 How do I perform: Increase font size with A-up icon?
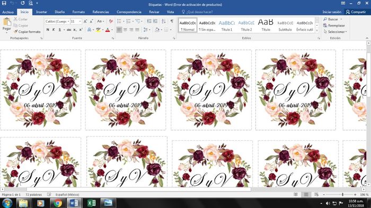point(85,21)
